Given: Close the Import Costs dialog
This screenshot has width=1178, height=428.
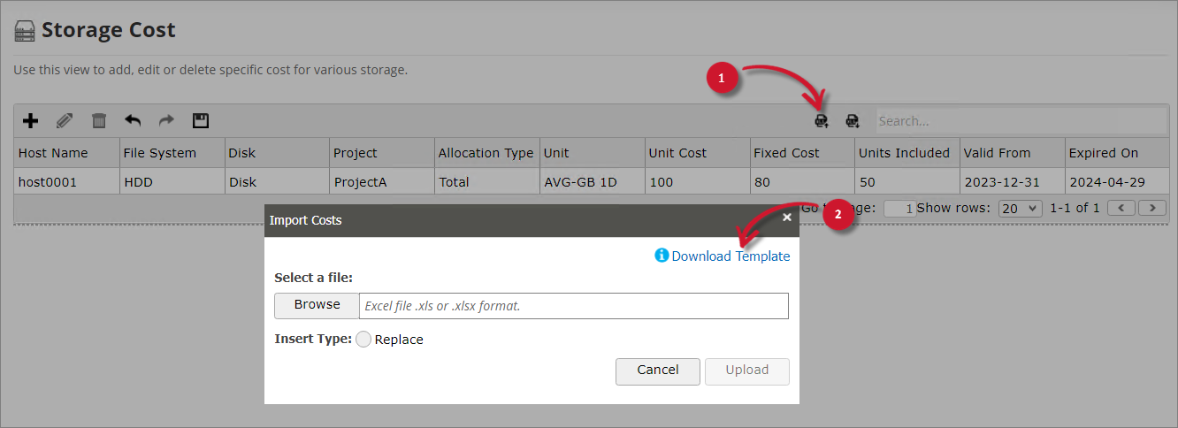Looking at the screenshot, I should coord(786,217).
